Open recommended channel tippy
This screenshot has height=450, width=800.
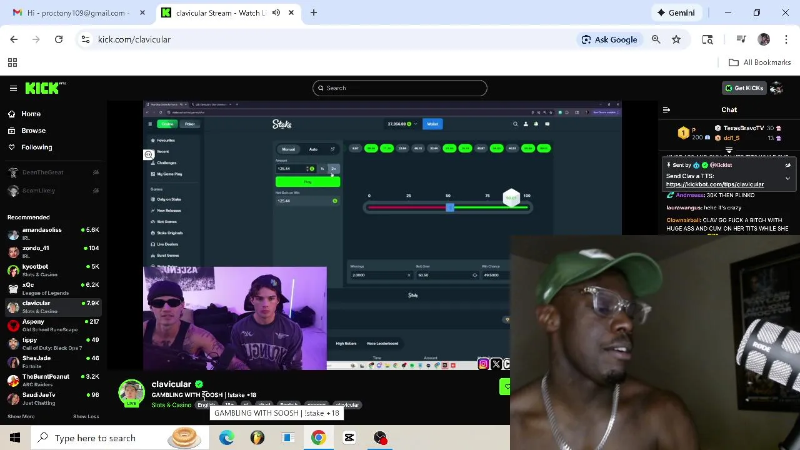click(53, 344)
